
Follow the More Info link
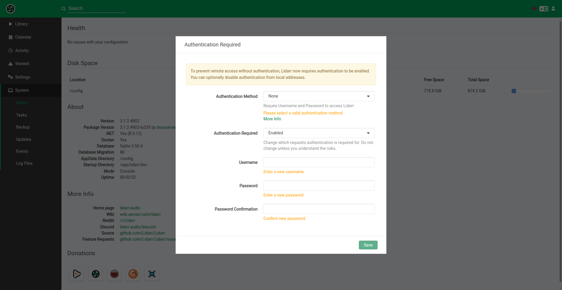272,119
